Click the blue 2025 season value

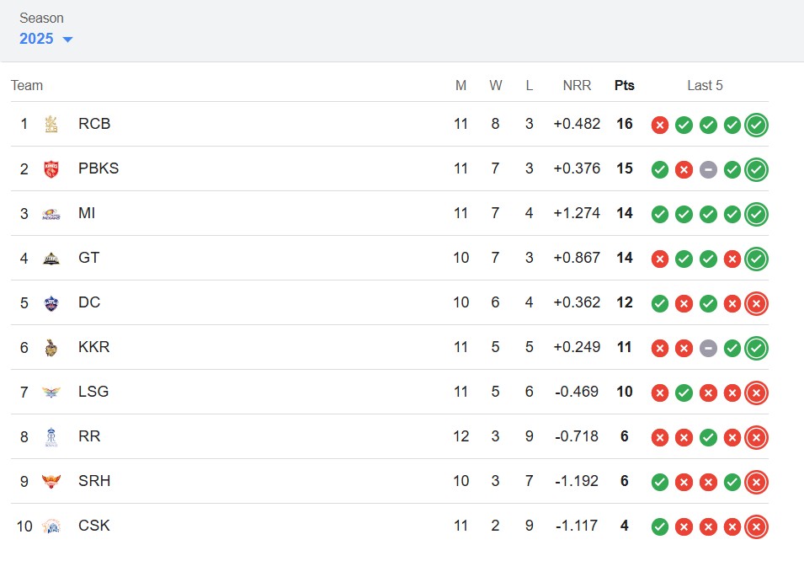tap(36, 39)
